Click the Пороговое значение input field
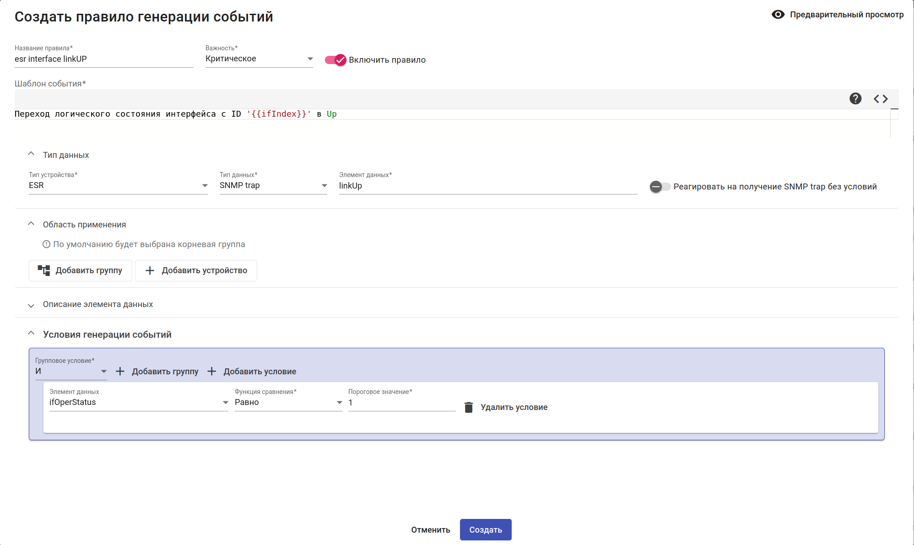 pos(401,403)
